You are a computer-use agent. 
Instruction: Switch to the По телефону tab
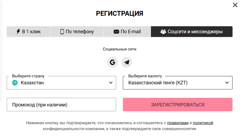(x=77, y=32)
